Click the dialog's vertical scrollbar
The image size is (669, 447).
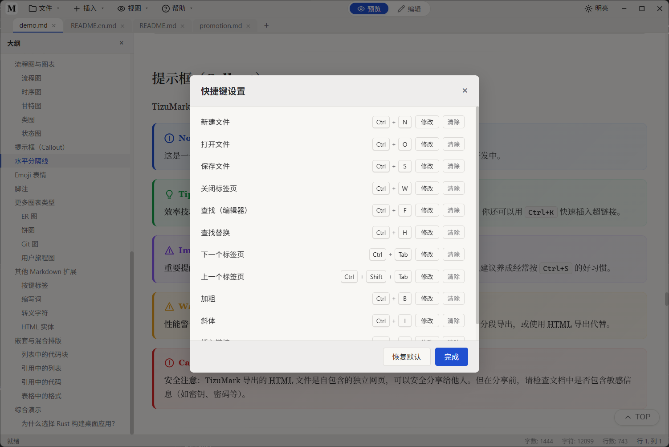pyautogui.click(x=477, y=215)
